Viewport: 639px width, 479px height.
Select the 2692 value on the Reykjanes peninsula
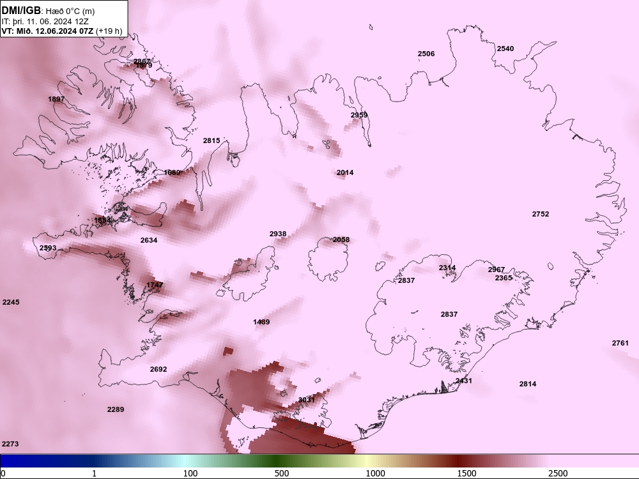point(158,369)
